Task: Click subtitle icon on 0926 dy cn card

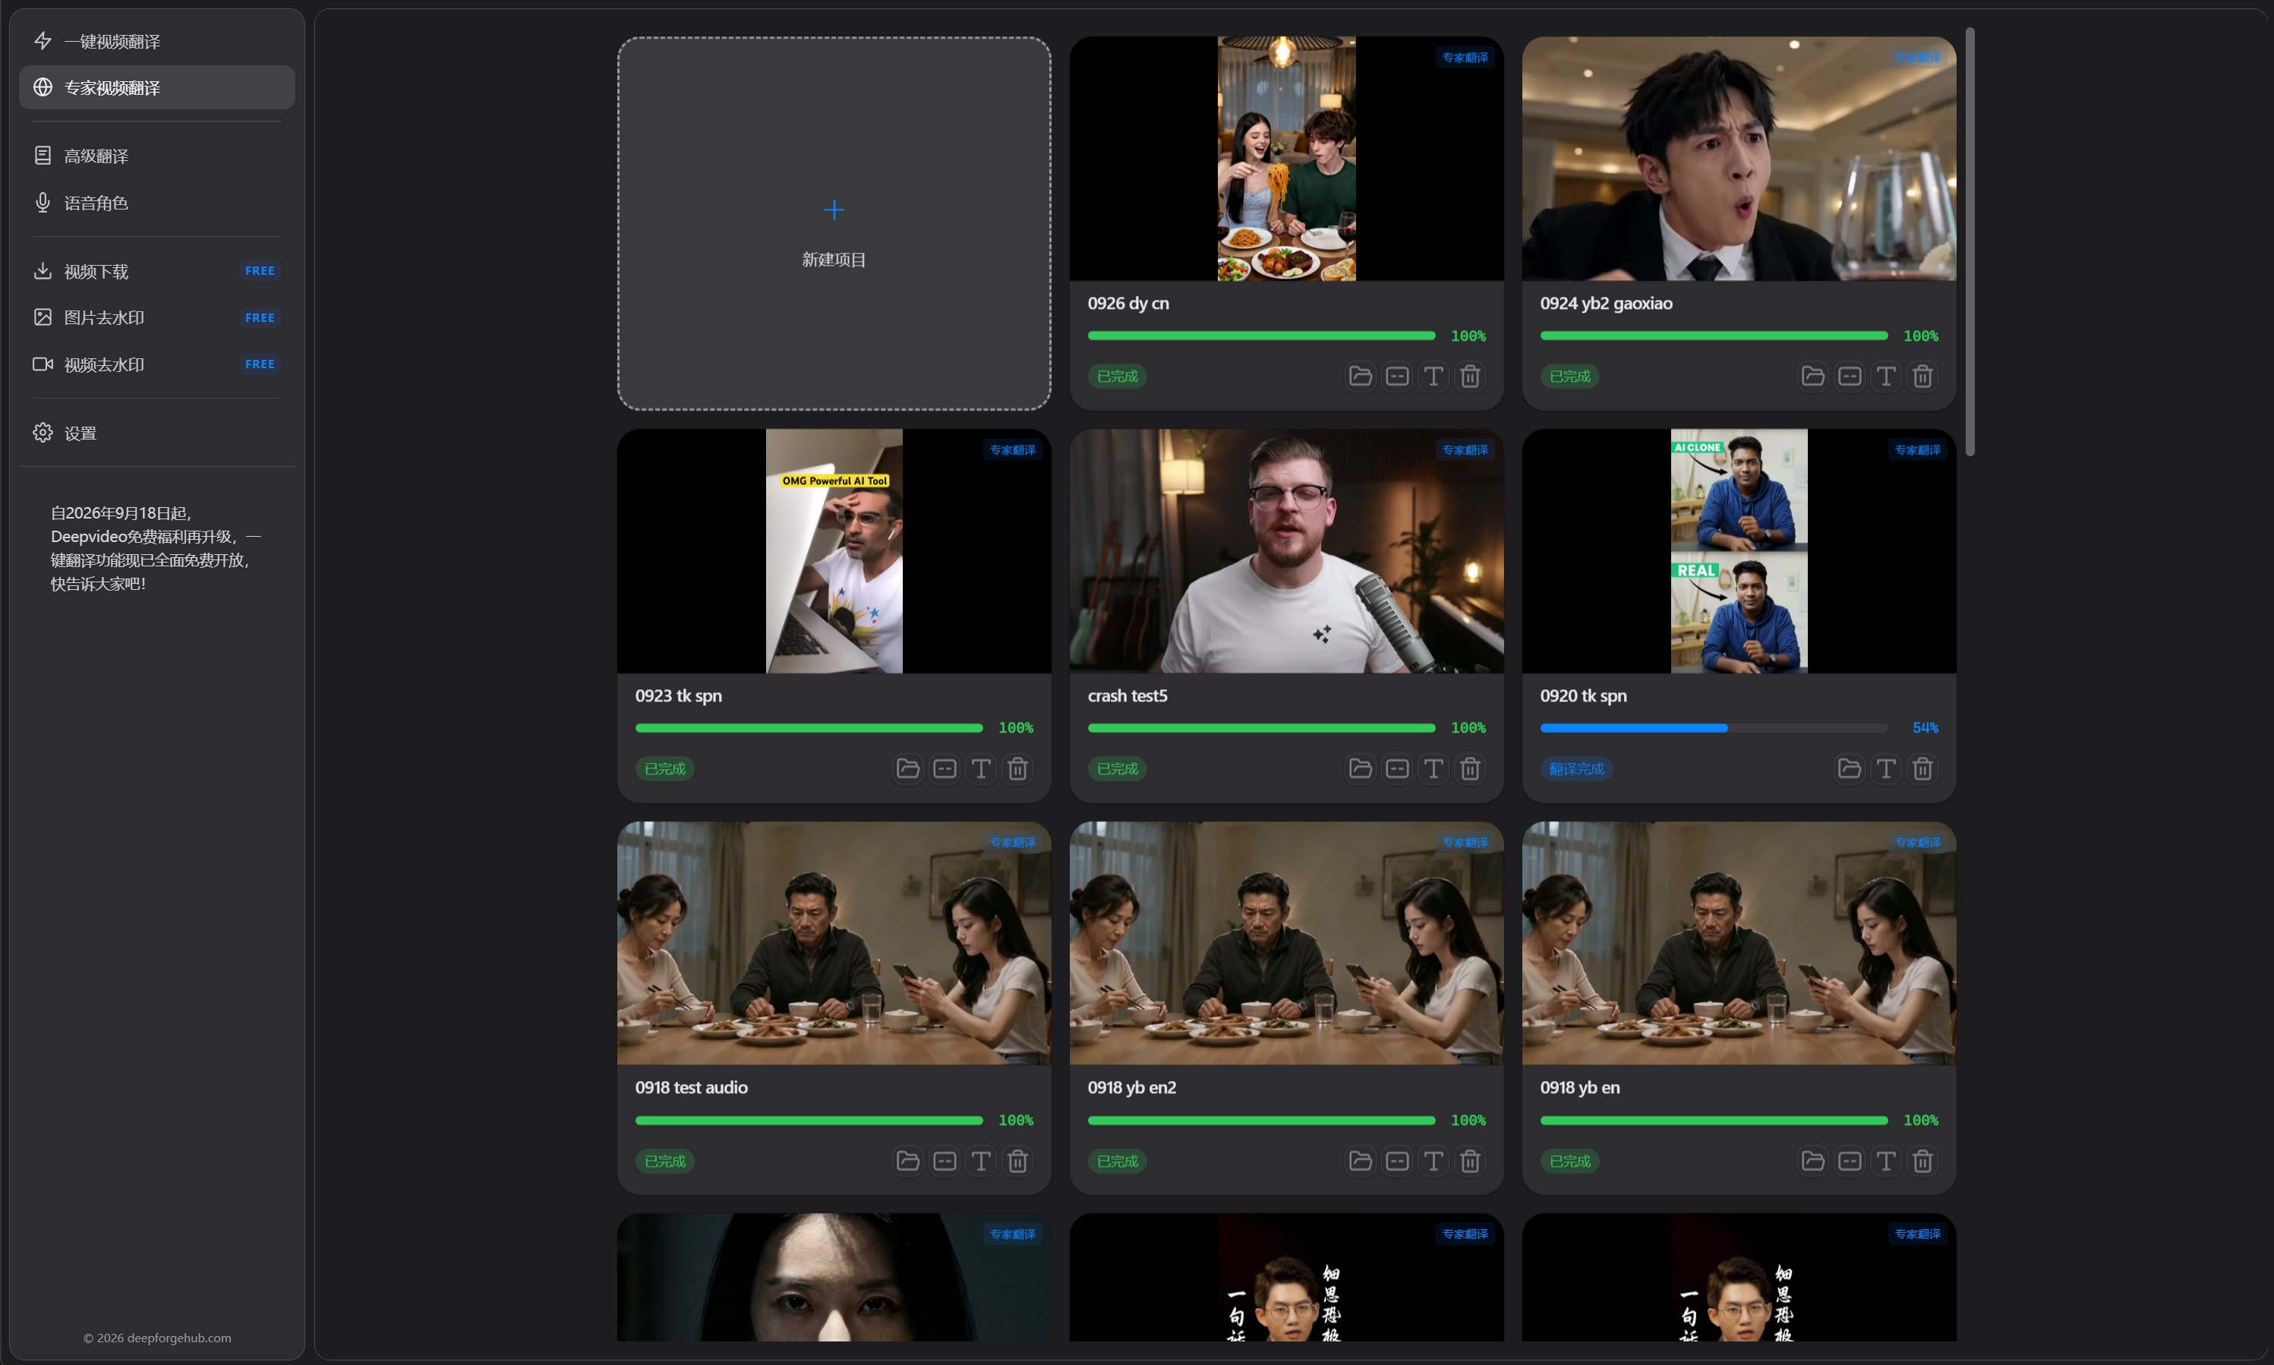Action: pyautogui.click(x=1396, y=377)
